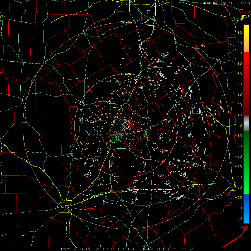This screenshot has width=251, height=251.
Task: Click the positive 10 scale value
Action: pyautogui.click(x=240, y=115)
